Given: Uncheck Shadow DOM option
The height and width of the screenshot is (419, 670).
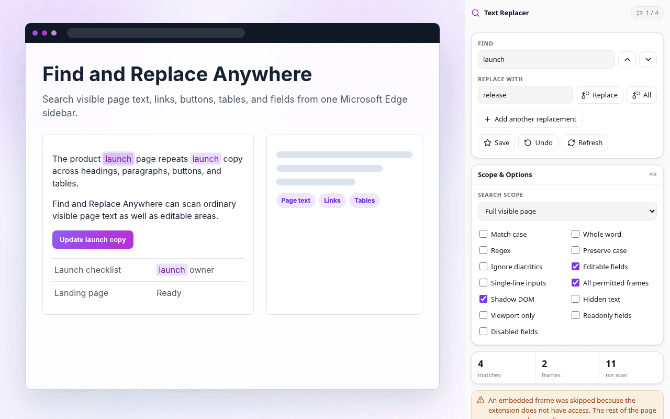Looking at the screenshot, I should pyautogui.click(x=483, y=299).
